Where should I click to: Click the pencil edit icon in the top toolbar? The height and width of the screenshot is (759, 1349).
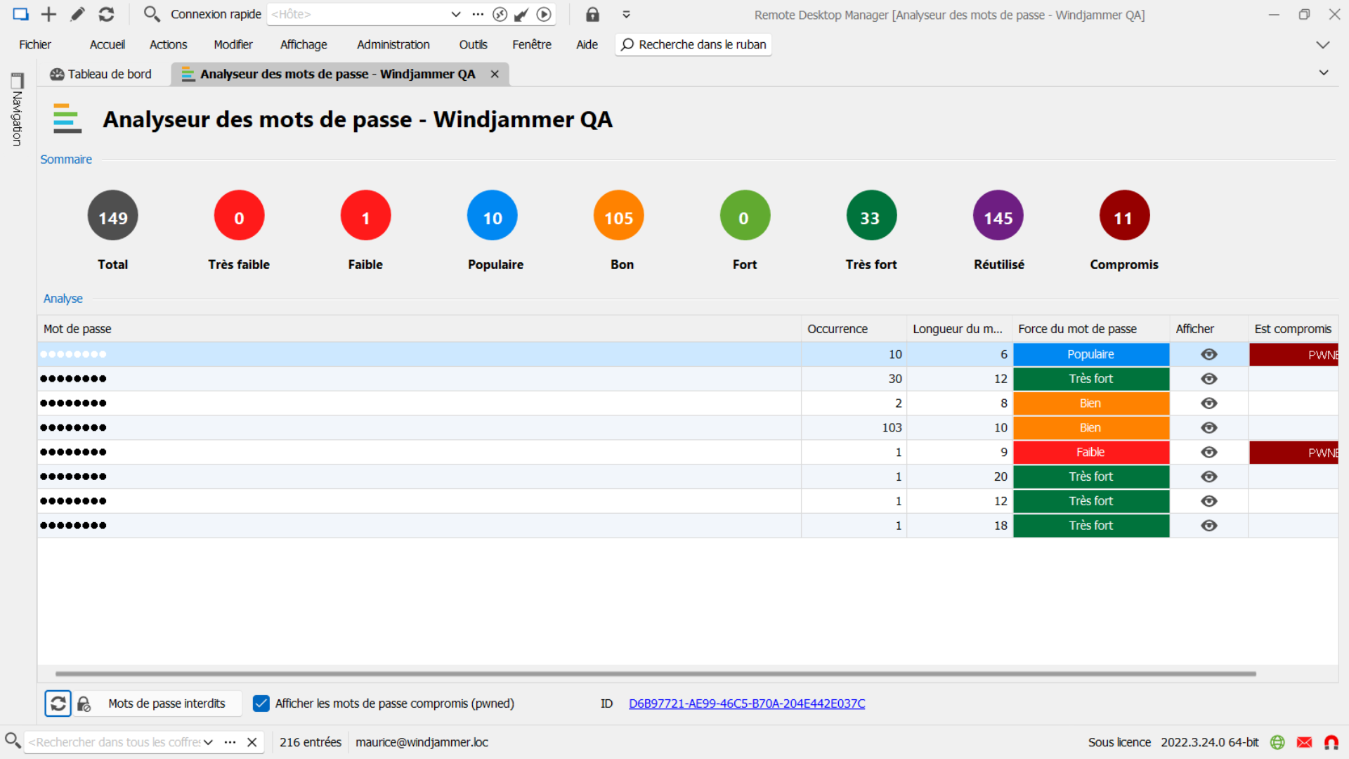77,14
